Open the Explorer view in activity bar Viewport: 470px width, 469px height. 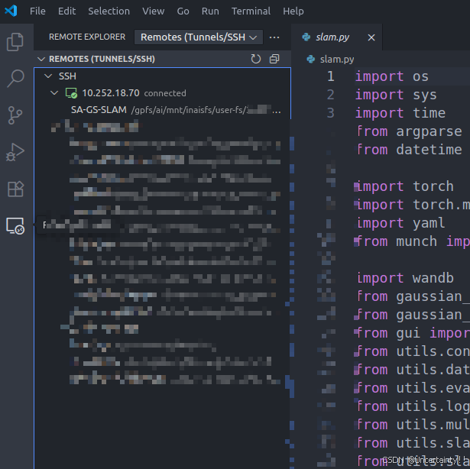click(15, 42)
